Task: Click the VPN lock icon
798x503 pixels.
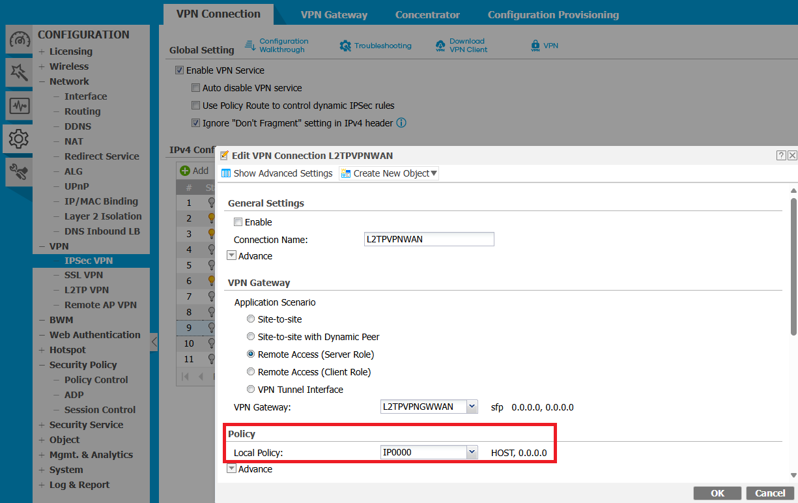Action: tap(535, 46)
